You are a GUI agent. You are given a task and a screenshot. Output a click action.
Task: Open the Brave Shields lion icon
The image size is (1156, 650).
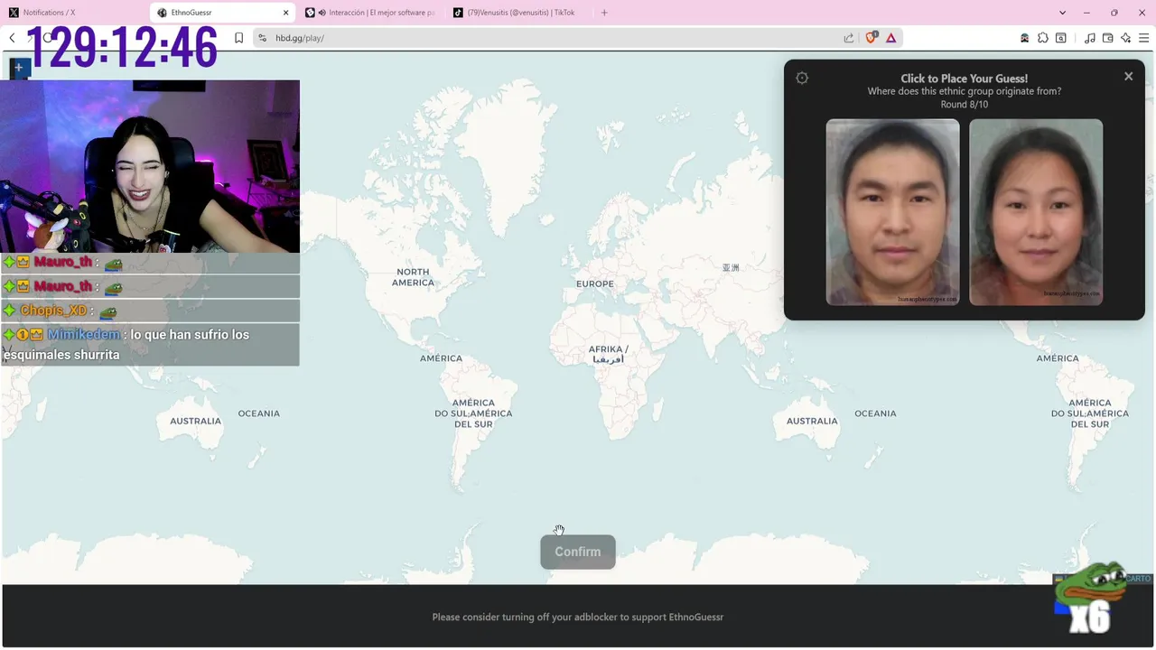pos(872,38)
